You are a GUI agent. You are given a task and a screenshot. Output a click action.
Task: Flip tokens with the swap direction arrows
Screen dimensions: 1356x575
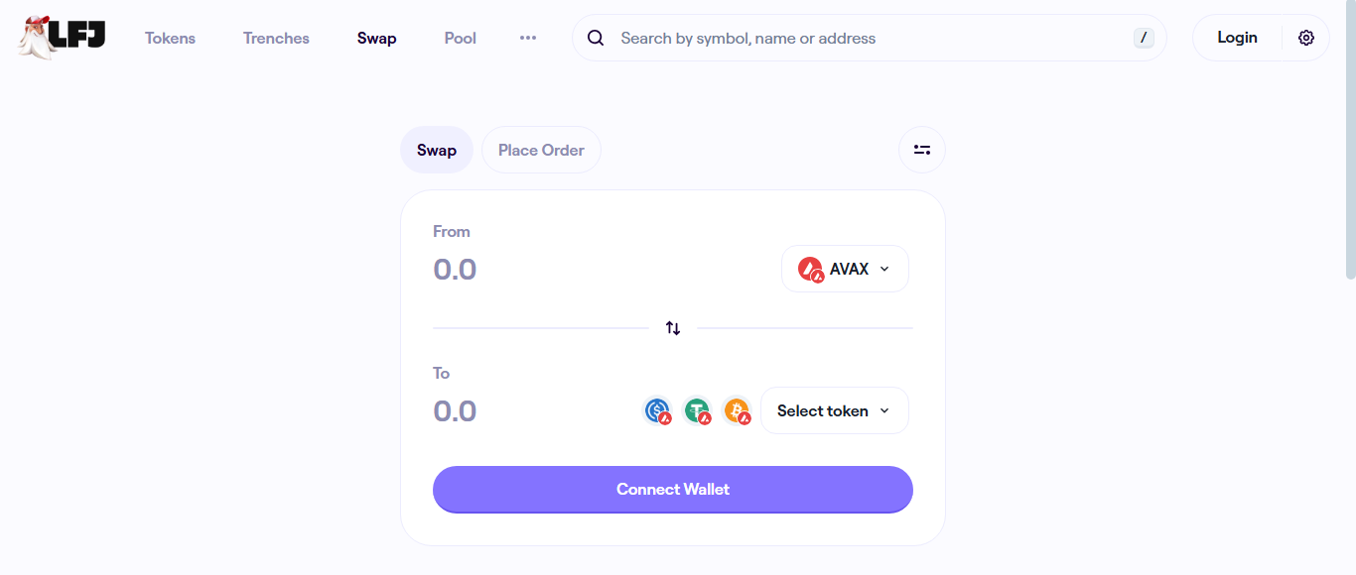[x=673, y=328]
